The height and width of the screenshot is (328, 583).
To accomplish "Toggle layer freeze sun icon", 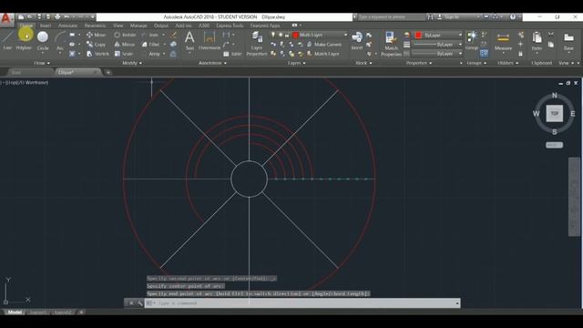I will pyautogui.click(x=281, y=35).
